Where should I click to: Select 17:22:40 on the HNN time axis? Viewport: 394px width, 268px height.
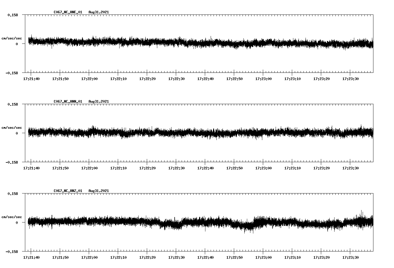pyautogui.click(x=205, y=168)
